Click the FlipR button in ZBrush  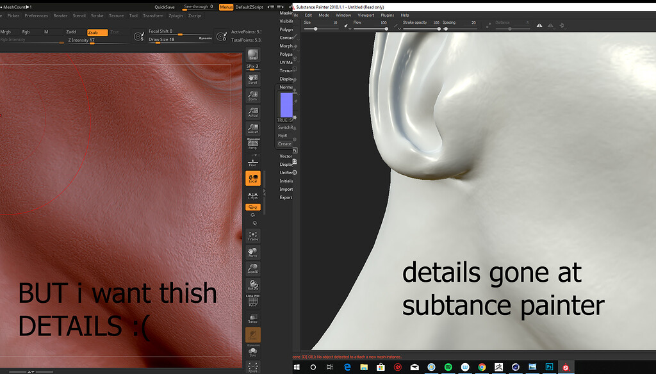coord(283,136)
